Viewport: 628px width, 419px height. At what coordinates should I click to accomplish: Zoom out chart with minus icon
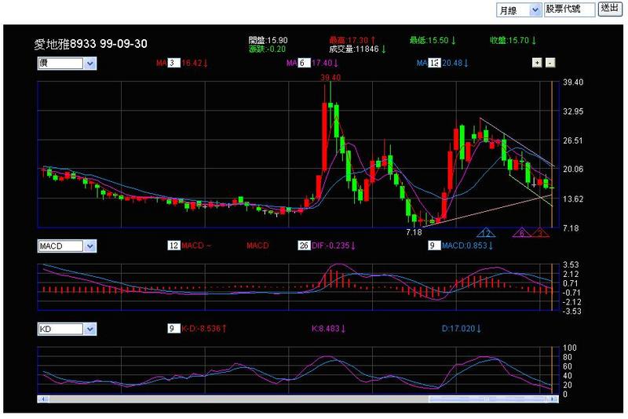tap(550, 63)
